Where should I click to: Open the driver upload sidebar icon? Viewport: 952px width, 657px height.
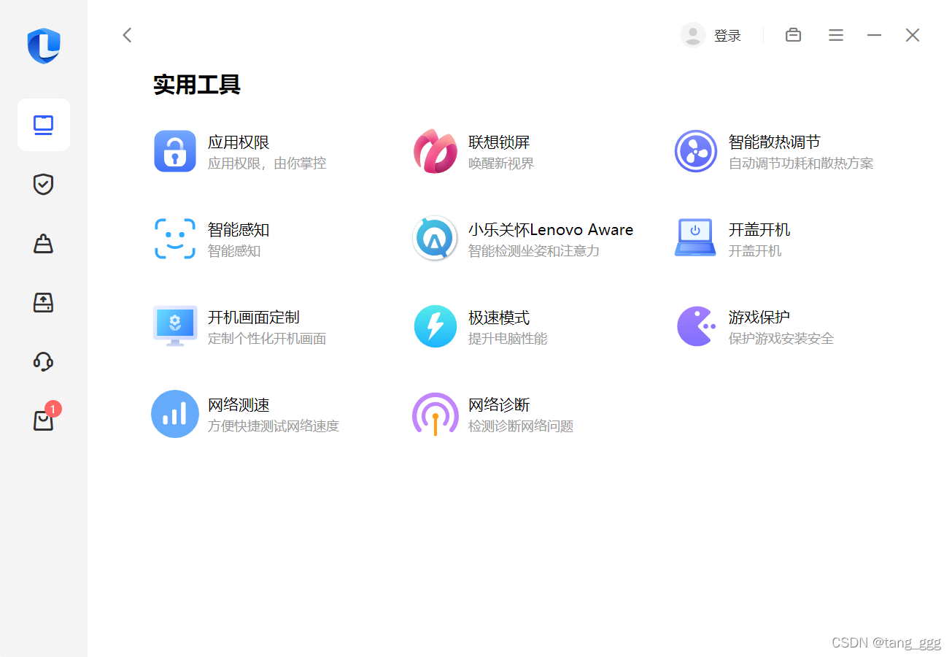pos(44,302)
